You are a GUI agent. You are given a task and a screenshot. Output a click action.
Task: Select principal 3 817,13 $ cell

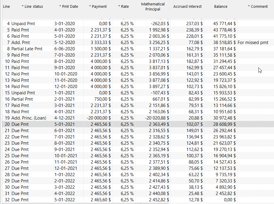[153, 61]
